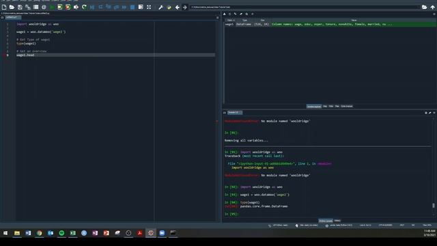
Task: Open PowerPoint from the taskbar
Action: 107,233
